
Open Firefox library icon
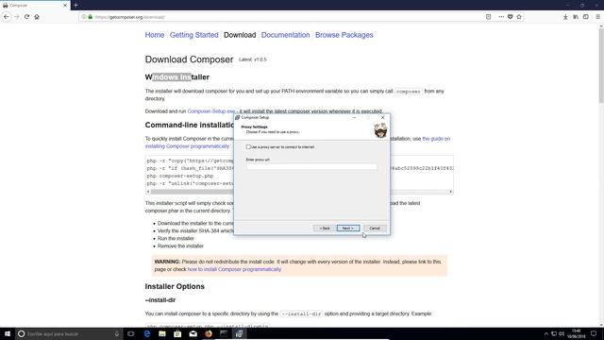(x=576, y=17)
